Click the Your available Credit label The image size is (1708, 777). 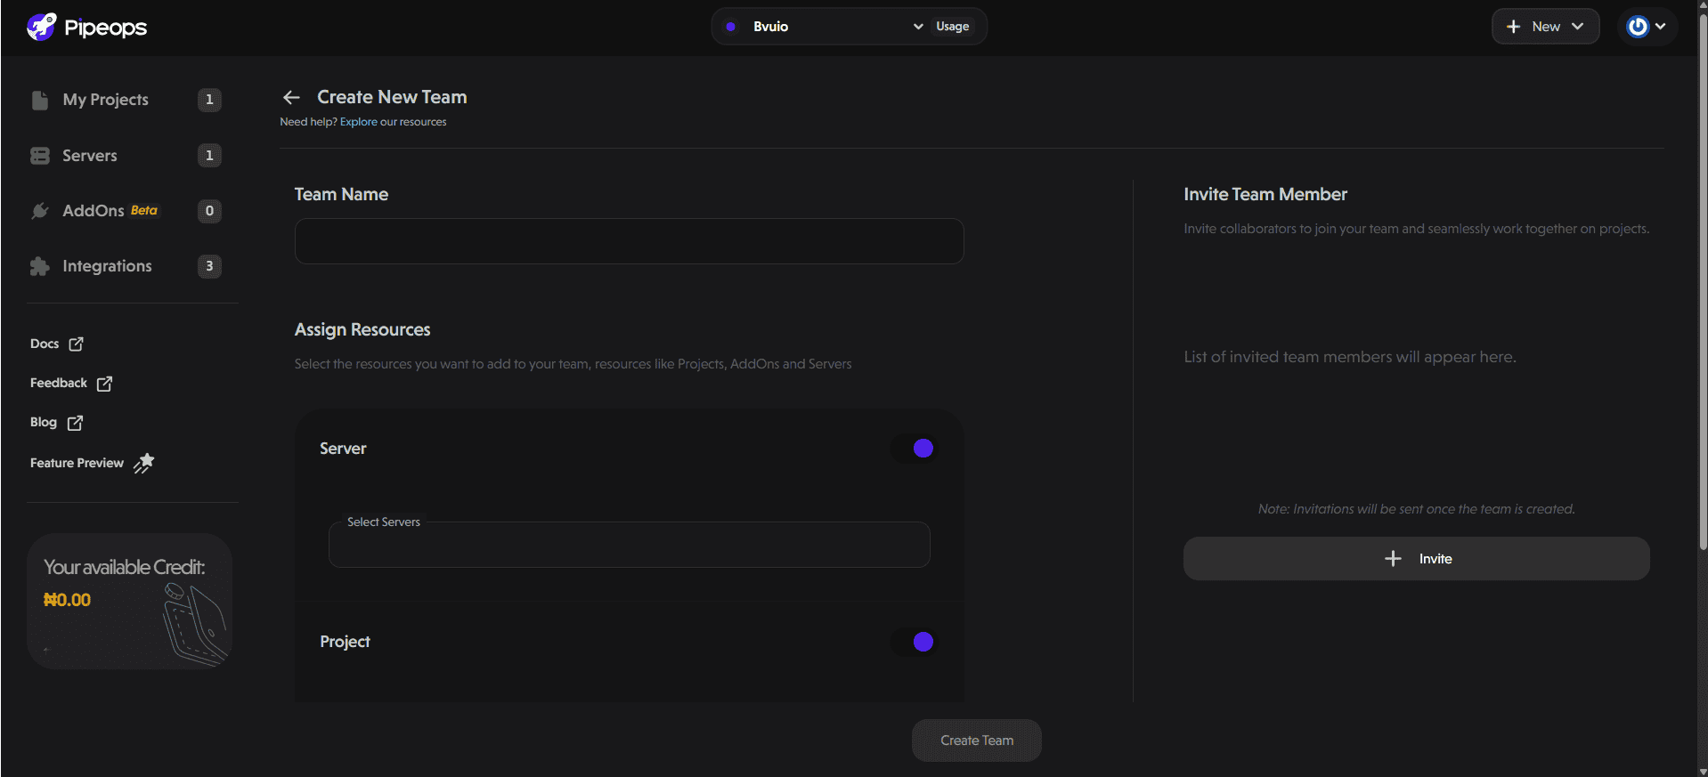point(125,567)
